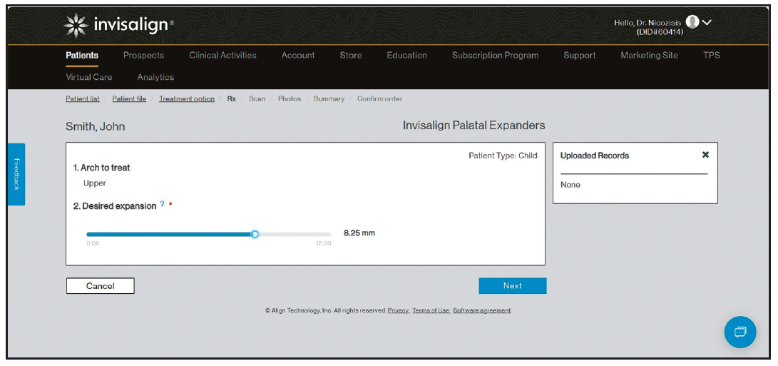
Task: Click the Photos breadcrumb step
Action: point(290,99)
